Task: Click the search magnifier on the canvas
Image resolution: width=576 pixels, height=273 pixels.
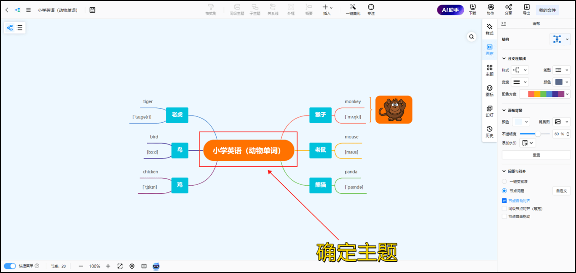Action: coord(472,36)
